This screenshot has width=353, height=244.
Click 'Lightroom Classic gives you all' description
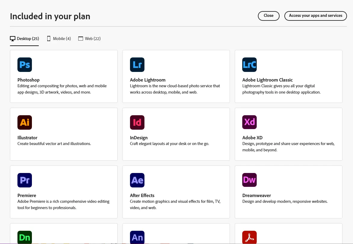pos(281,89)
